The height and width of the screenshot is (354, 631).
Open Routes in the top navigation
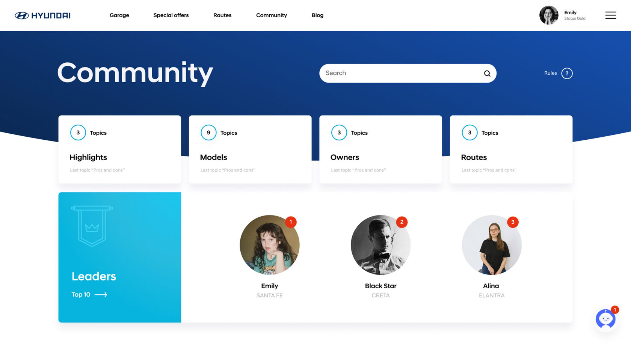pyautogui.click(x=222, y=15)
